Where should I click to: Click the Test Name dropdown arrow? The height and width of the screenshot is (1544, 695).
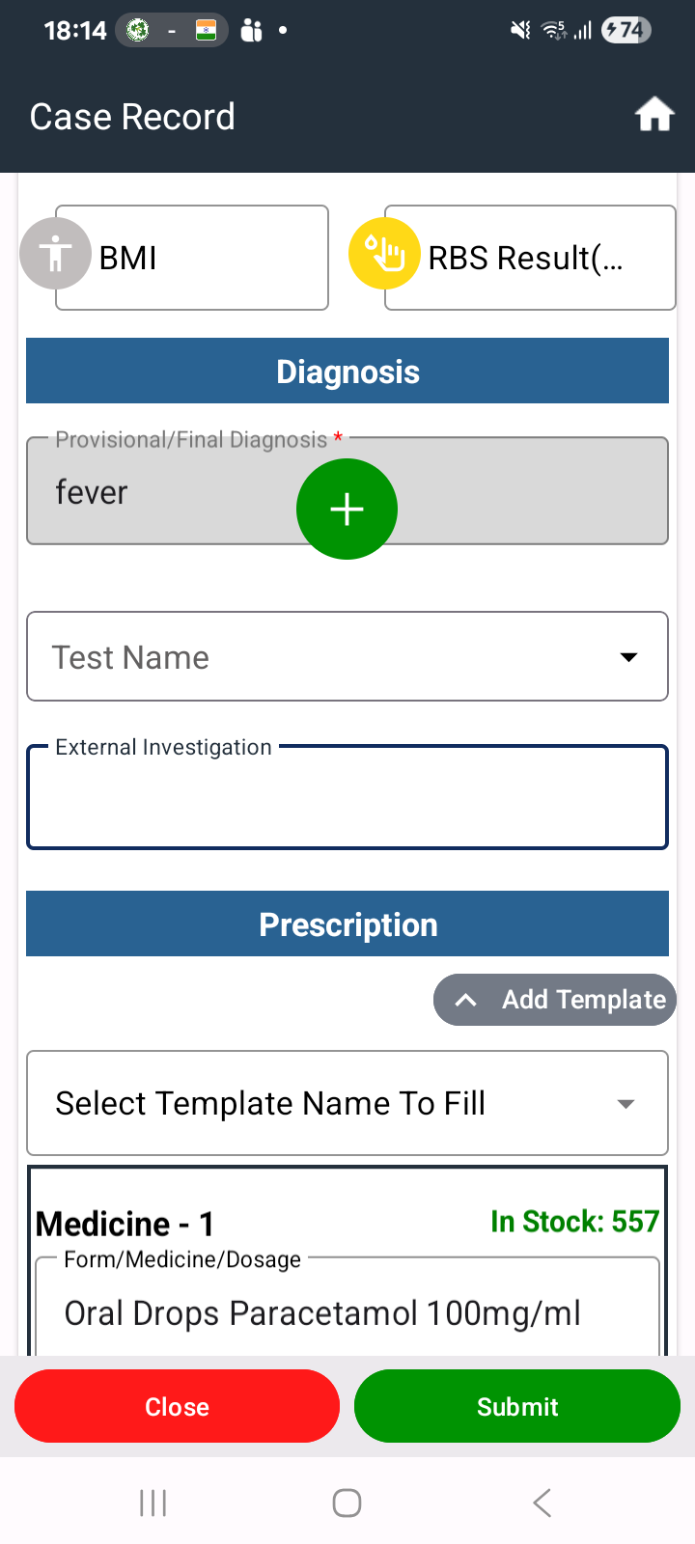click(628, 657)
